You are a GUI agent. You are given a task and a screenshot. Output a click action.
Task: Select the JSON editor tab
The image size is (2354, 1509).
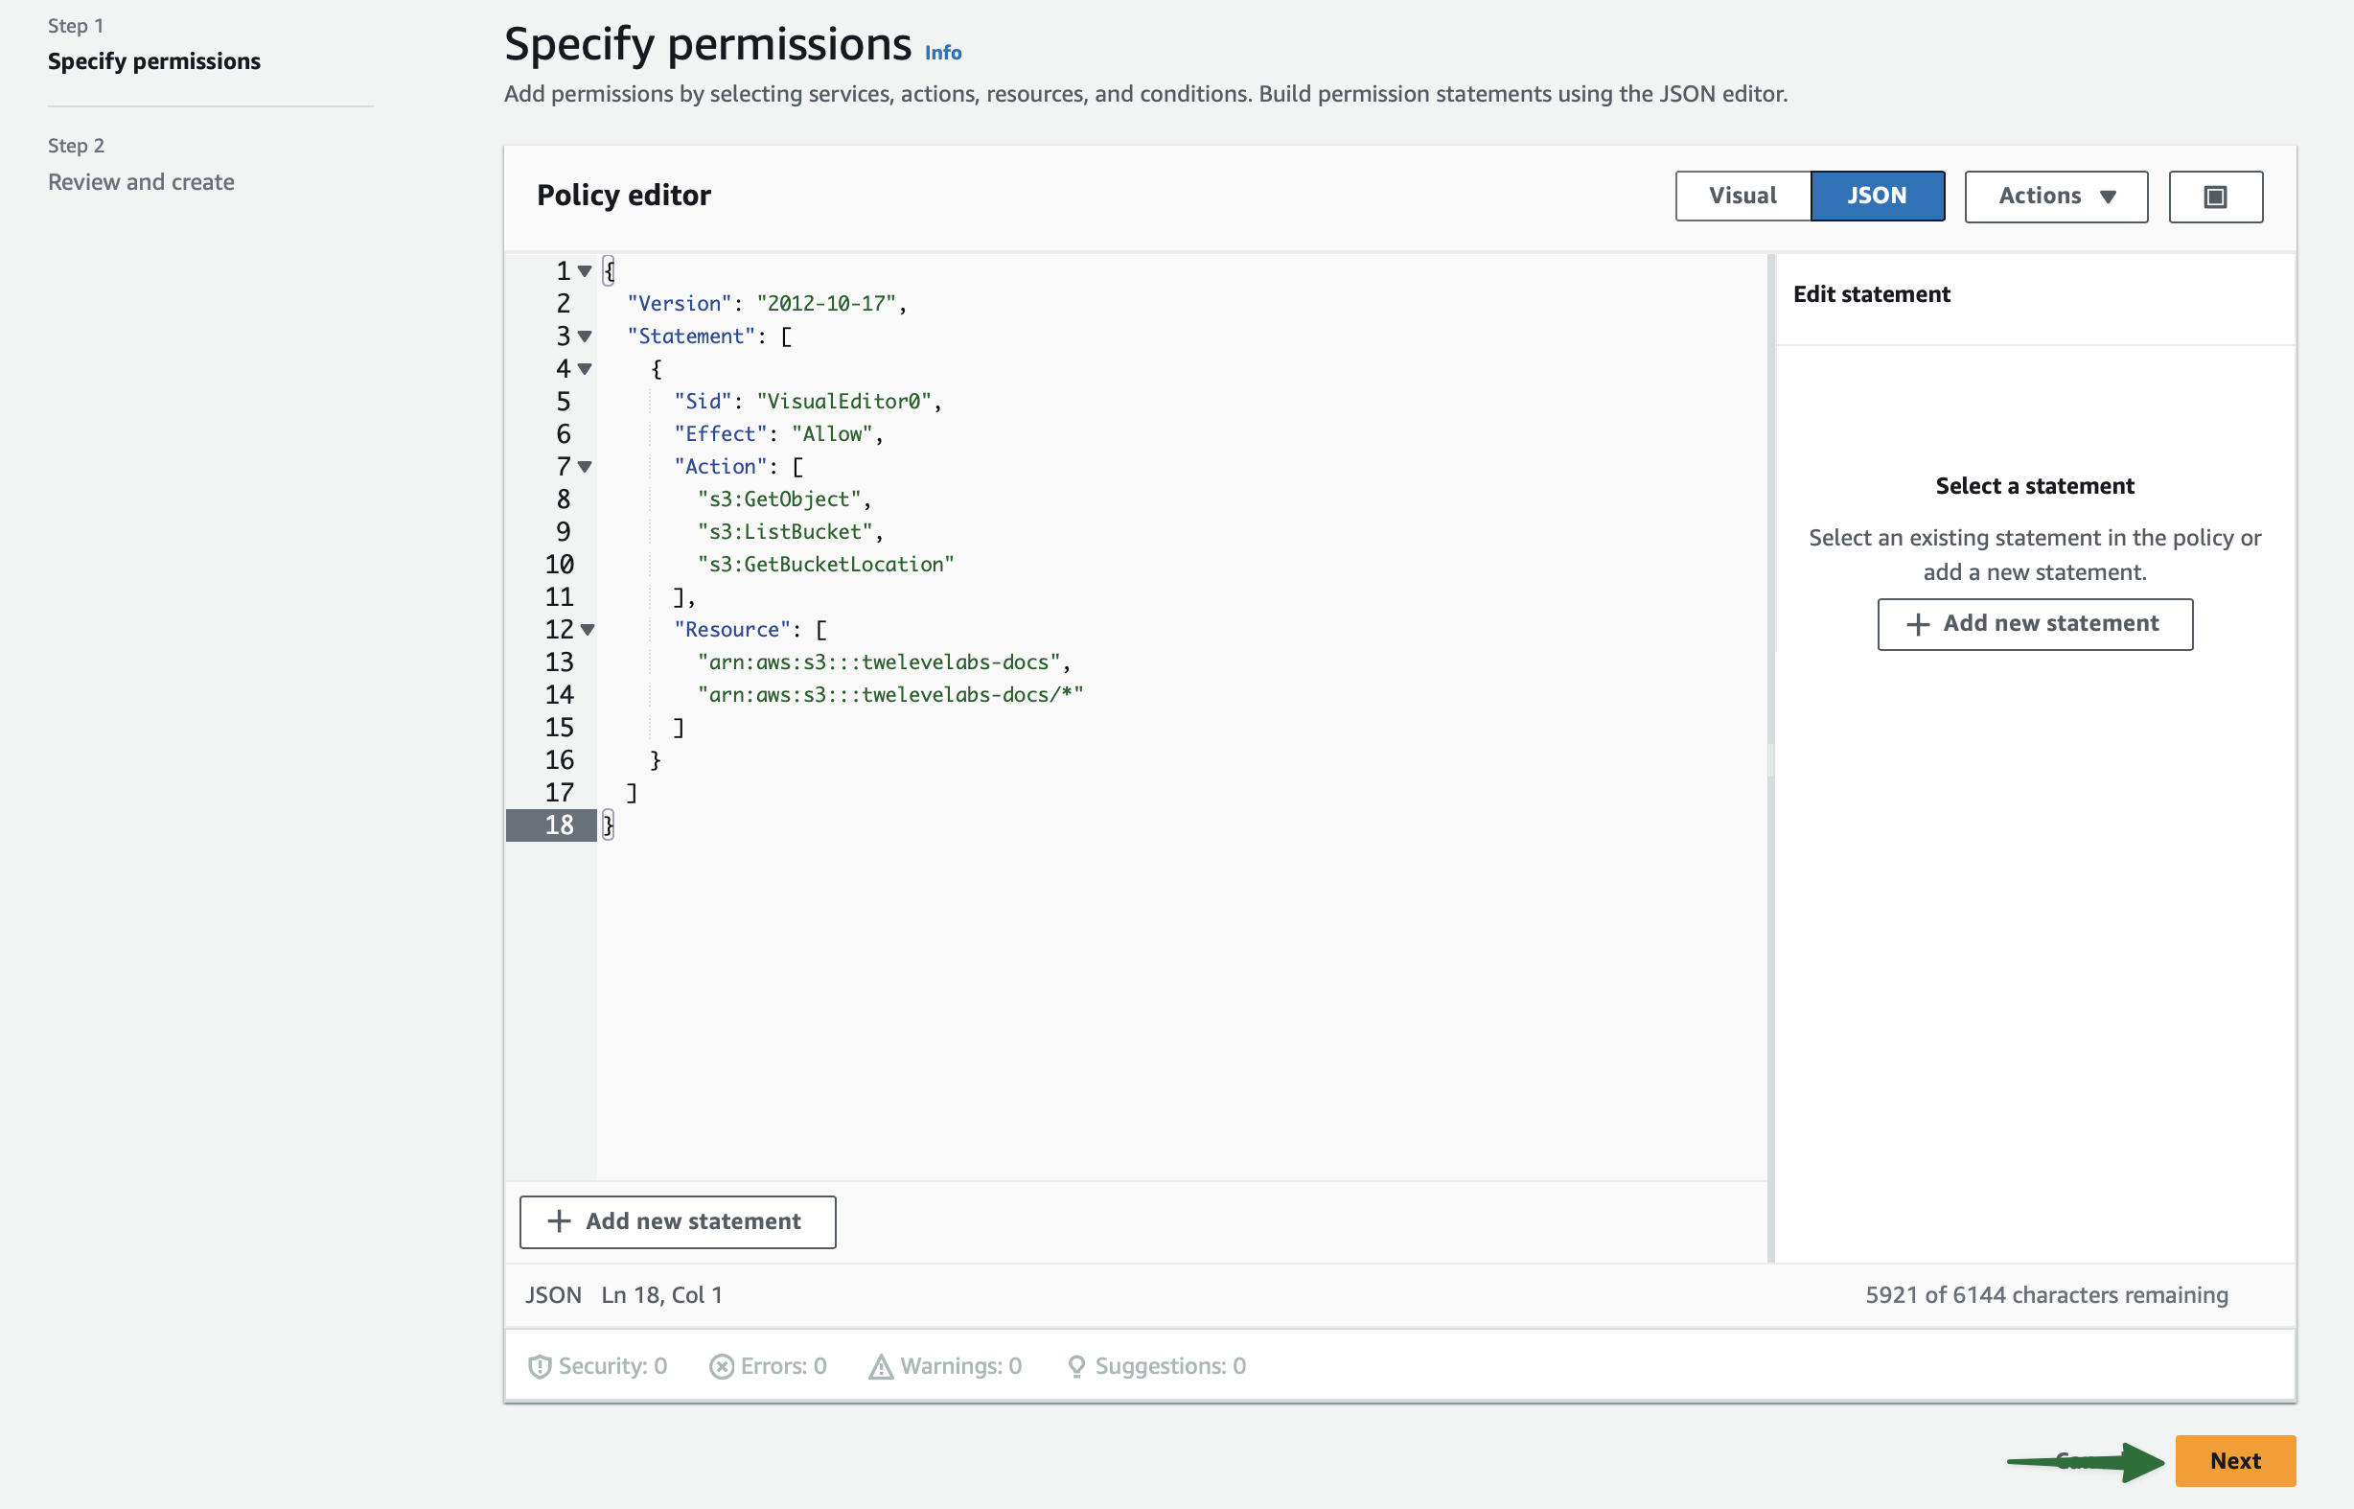(1876, 196)
